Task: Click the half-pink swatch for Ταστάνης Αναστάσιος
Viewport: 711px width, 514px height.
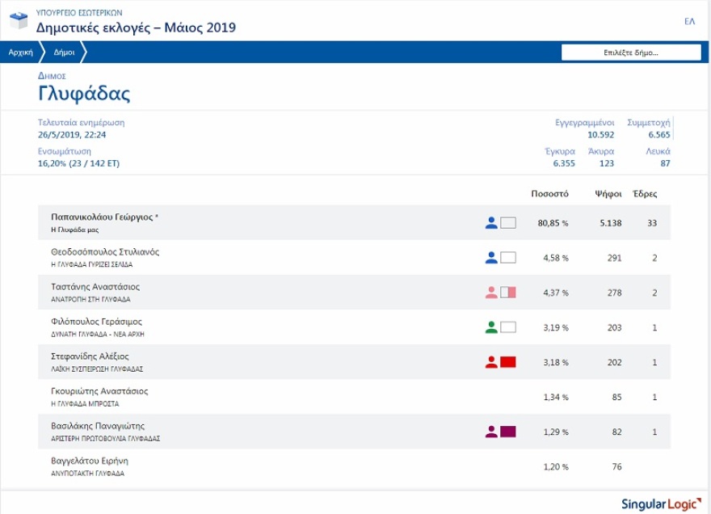Action: 508,293
